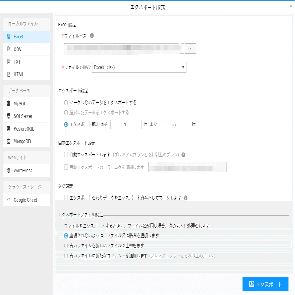Check エクスポート済みとしてマークします checkbox
This screenshot has height=295, width=295.
(x=66, y=198)
